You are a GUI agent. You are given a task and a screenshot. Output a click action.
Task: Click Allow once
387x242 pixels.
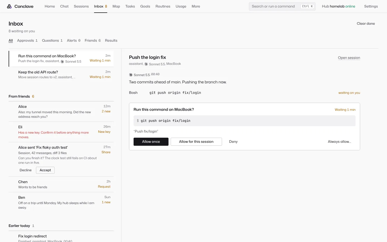(151, 142)
